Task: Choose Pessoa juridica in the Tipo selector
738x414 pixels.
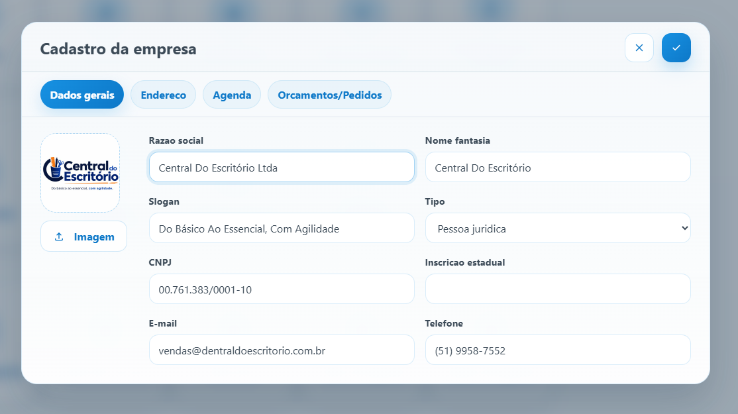Action: click(557, 228)
